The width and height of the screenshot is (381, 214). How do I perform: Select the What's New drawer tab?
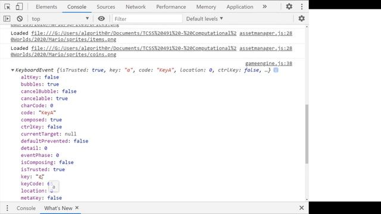[x=58, y=208]
